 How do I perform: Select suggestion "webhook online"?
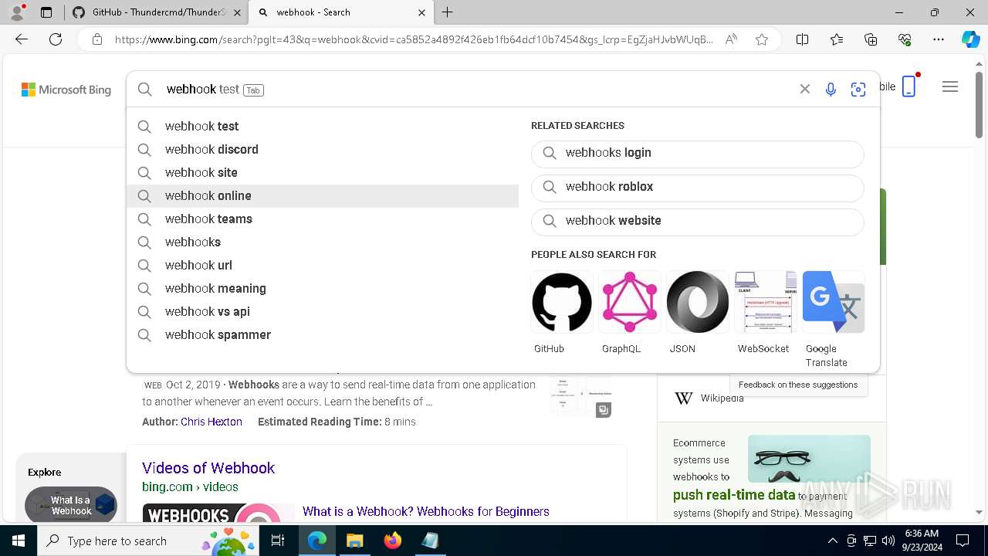[x=323, y=196]
